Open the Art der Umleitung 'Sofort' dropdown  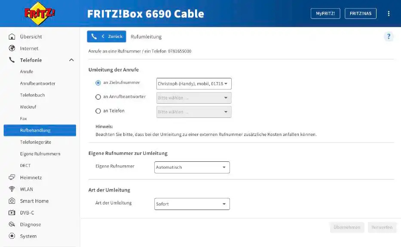[x=192, y=204]
